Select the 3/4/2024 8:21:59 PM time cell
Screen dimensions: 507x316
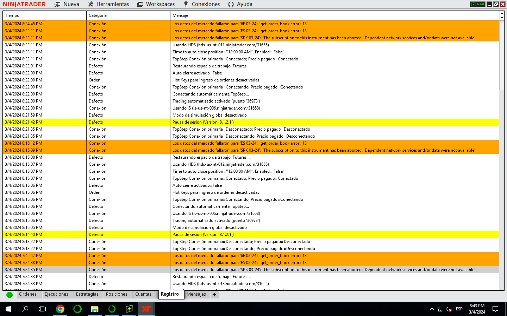pos(44,115)
